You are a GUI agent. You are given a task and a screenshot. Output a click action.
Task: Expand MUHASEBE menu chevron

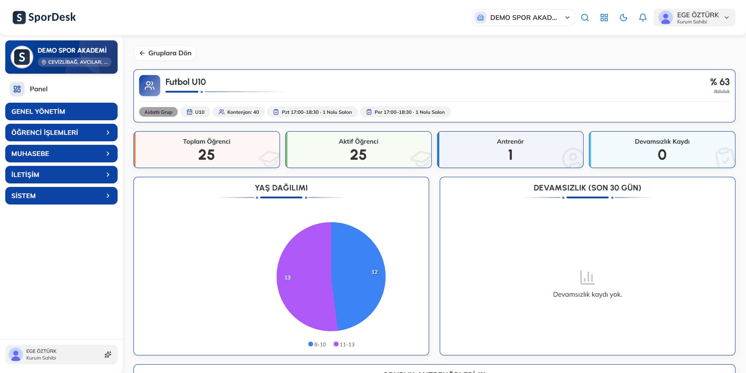108,154
